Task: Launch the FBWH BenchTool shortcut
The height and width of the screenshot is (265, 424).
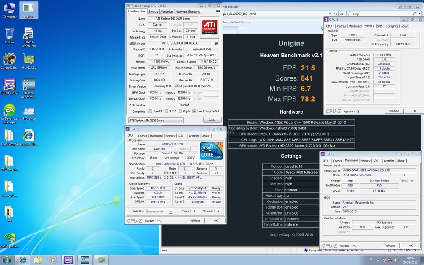Action: (29, 37)
